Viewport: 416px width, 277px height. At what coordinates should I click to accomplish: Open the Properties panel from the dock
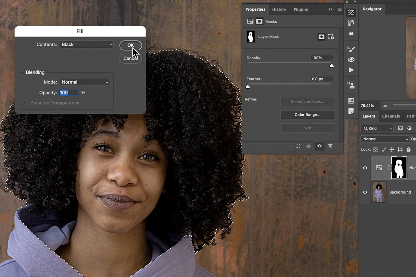point(351,12)
